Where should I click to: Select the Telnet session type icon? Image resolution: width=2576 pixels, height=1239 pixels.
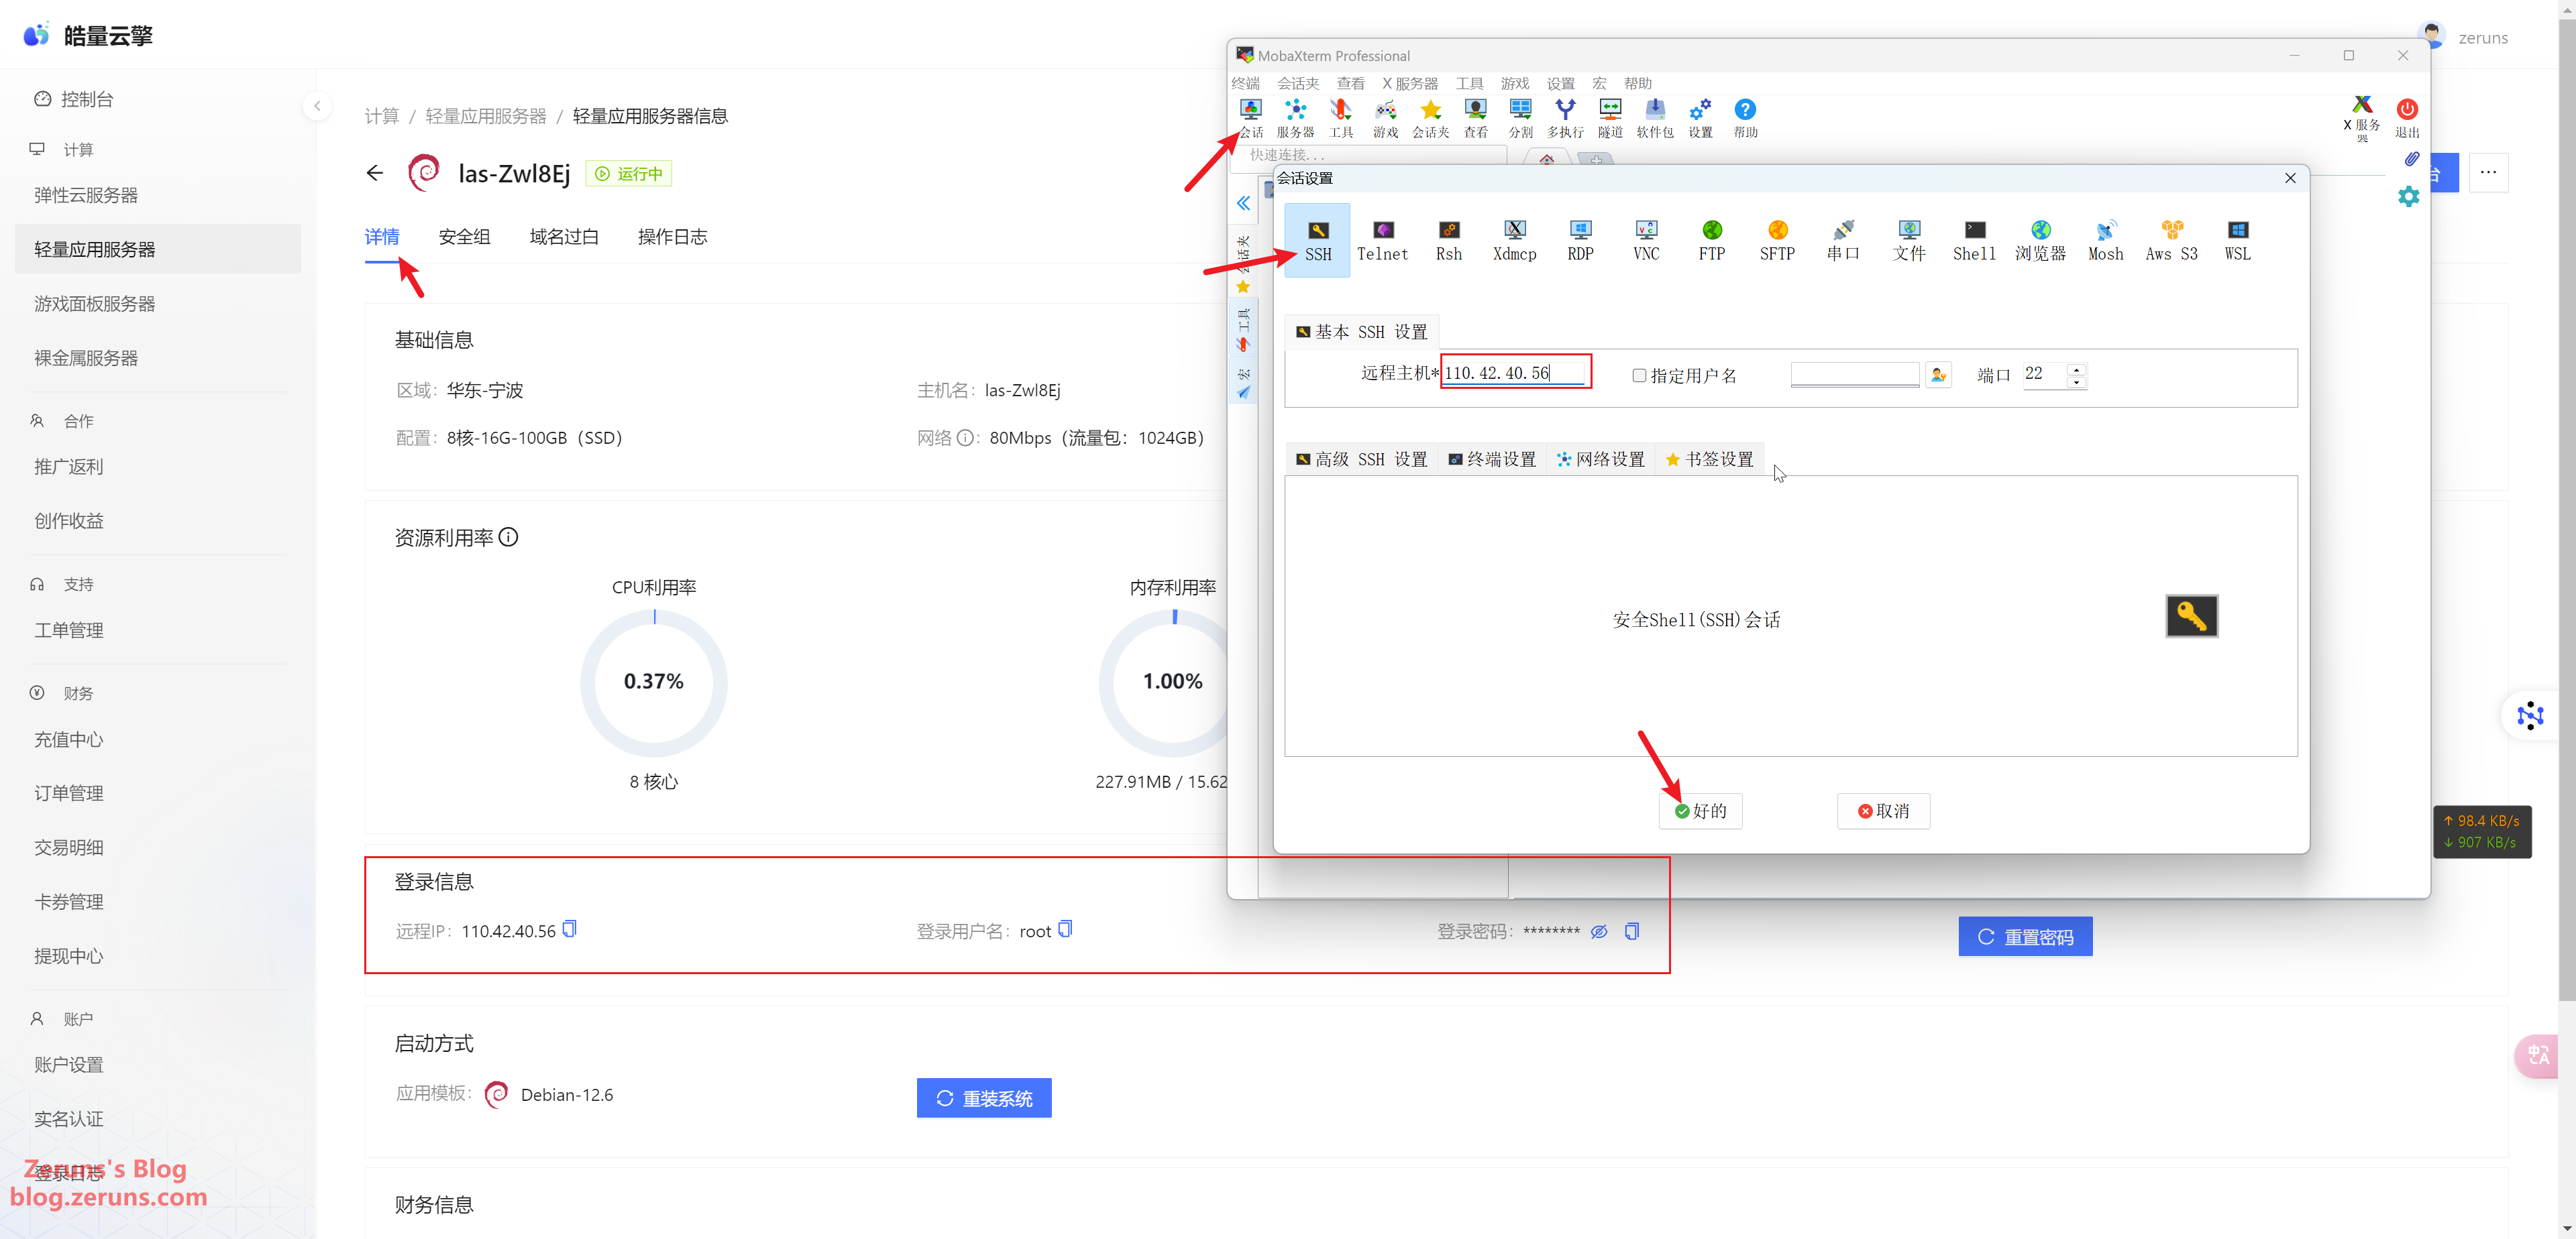pos(1382,240)
